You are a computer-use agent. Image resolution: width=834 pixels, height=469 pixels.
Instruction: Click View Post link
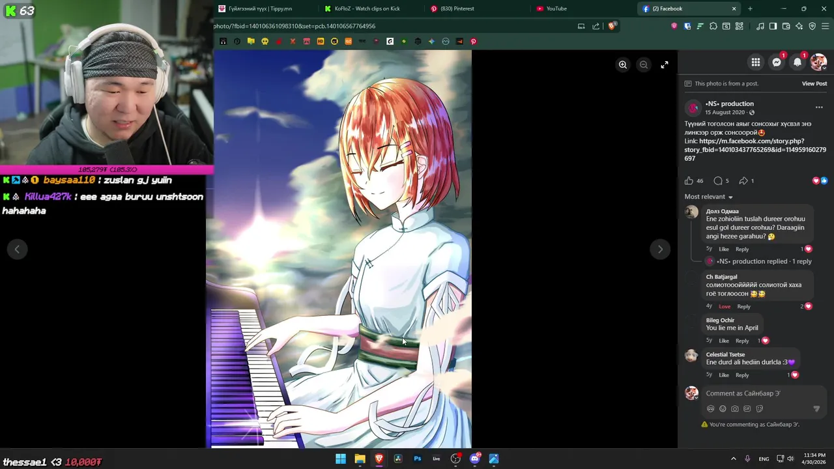(814, 83)
